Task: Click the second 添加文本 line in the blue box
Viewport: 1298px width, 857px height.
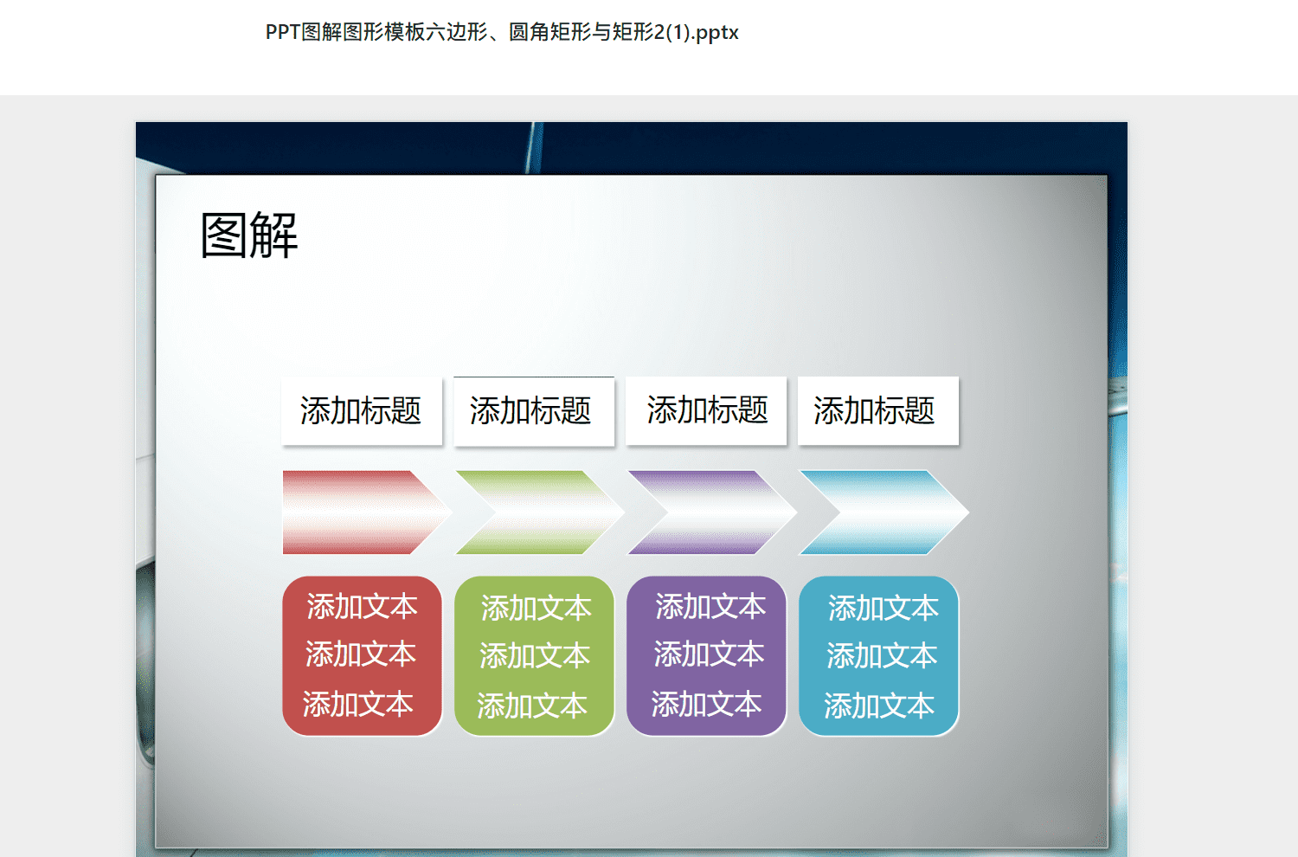Action: (x=881, y=656)
